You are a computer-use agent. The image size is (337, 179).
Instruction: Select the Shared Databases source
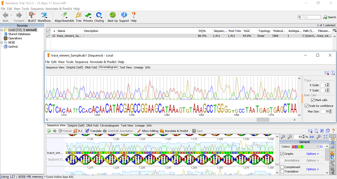click(x=19, y=34)
